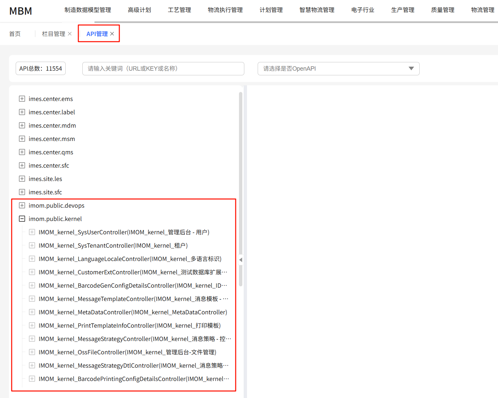Image resolution: width=498 pixels, height=398 pixels.
Task: Expand IMOM_kernel_OssFileController plus icon
Action: [x=32, y=352]
